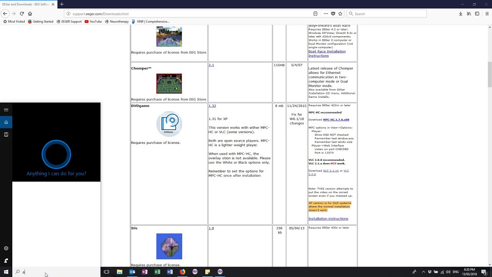The height and width of the screenshot is (277, 492).
Task: Switch ENG input language indicator
Action: point(456,272)
